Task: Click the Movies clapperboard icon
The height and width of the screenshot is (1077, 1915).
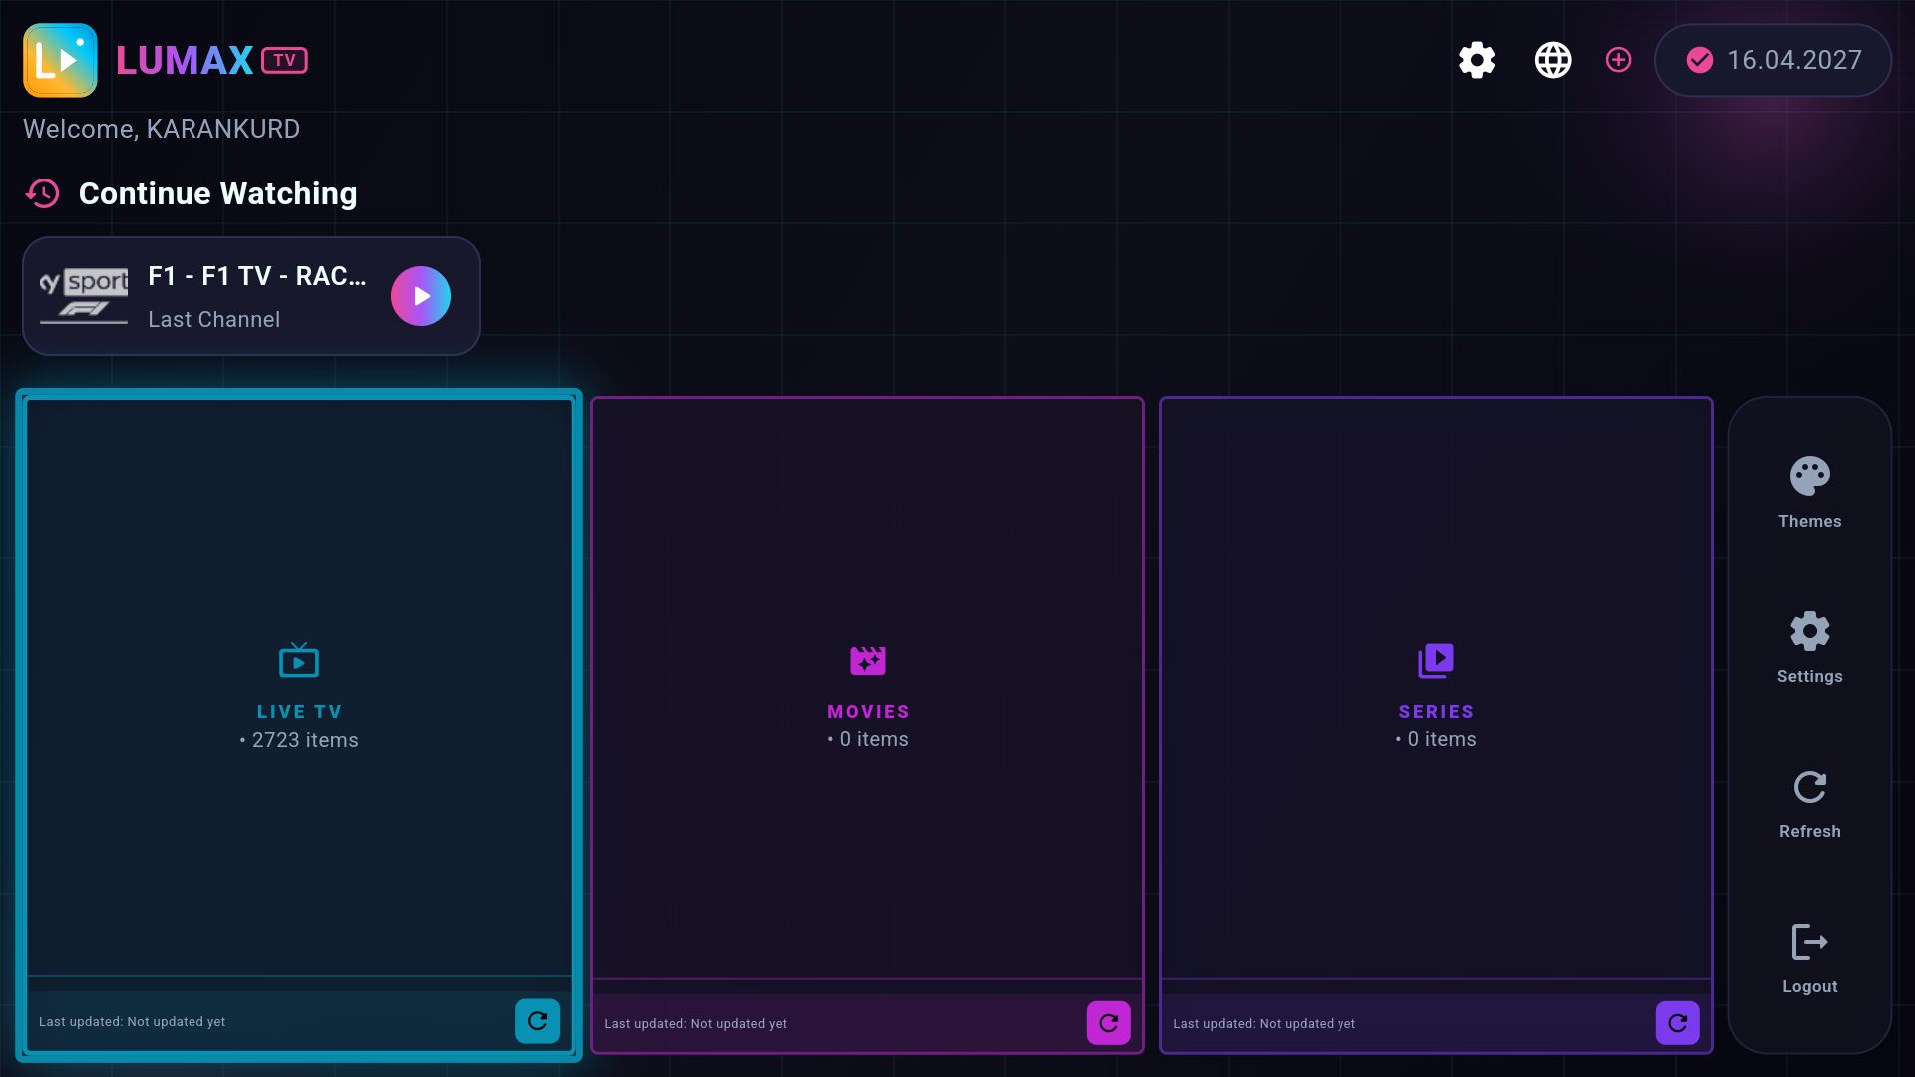Action: [x=868, y=660]
